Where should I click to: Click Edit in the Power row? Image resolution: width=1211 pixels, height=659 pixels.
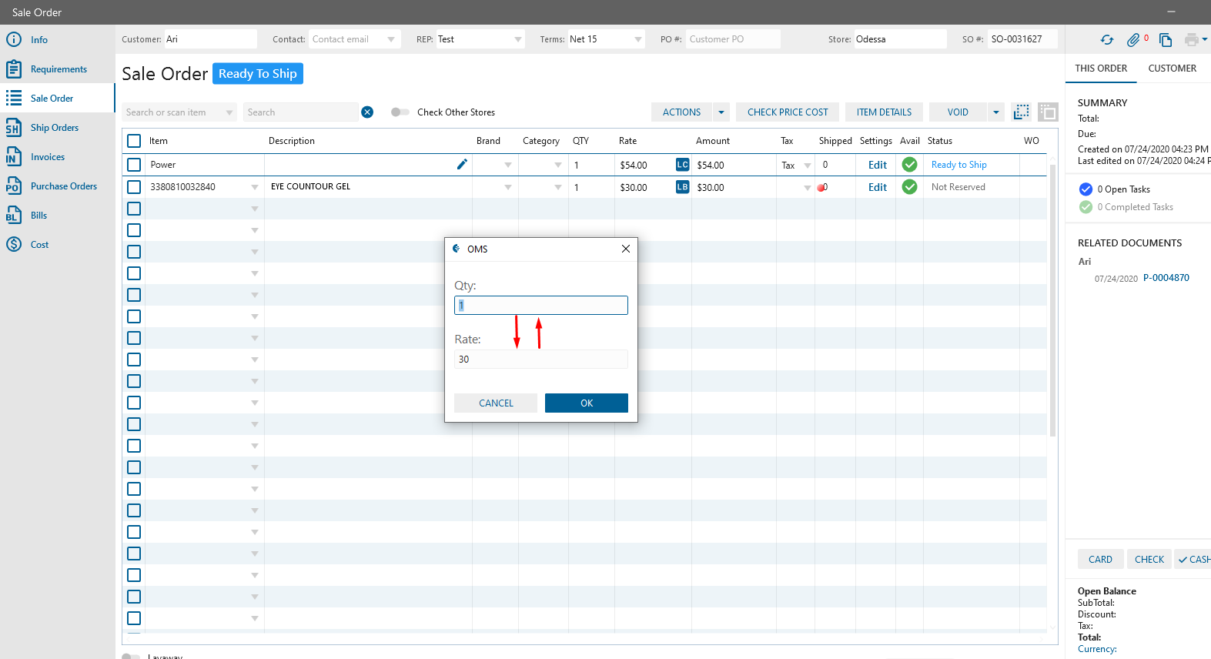[878, 165]
